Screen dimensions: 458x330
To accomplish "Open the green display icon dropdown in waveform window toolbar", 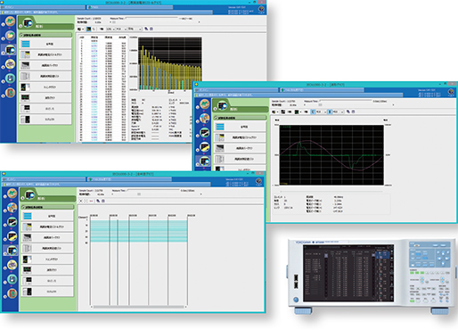I will click(298, 111).
